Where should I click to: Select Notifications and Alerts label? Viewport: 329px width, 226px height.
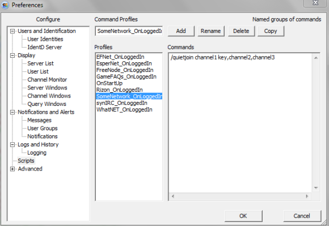[46, 112]
